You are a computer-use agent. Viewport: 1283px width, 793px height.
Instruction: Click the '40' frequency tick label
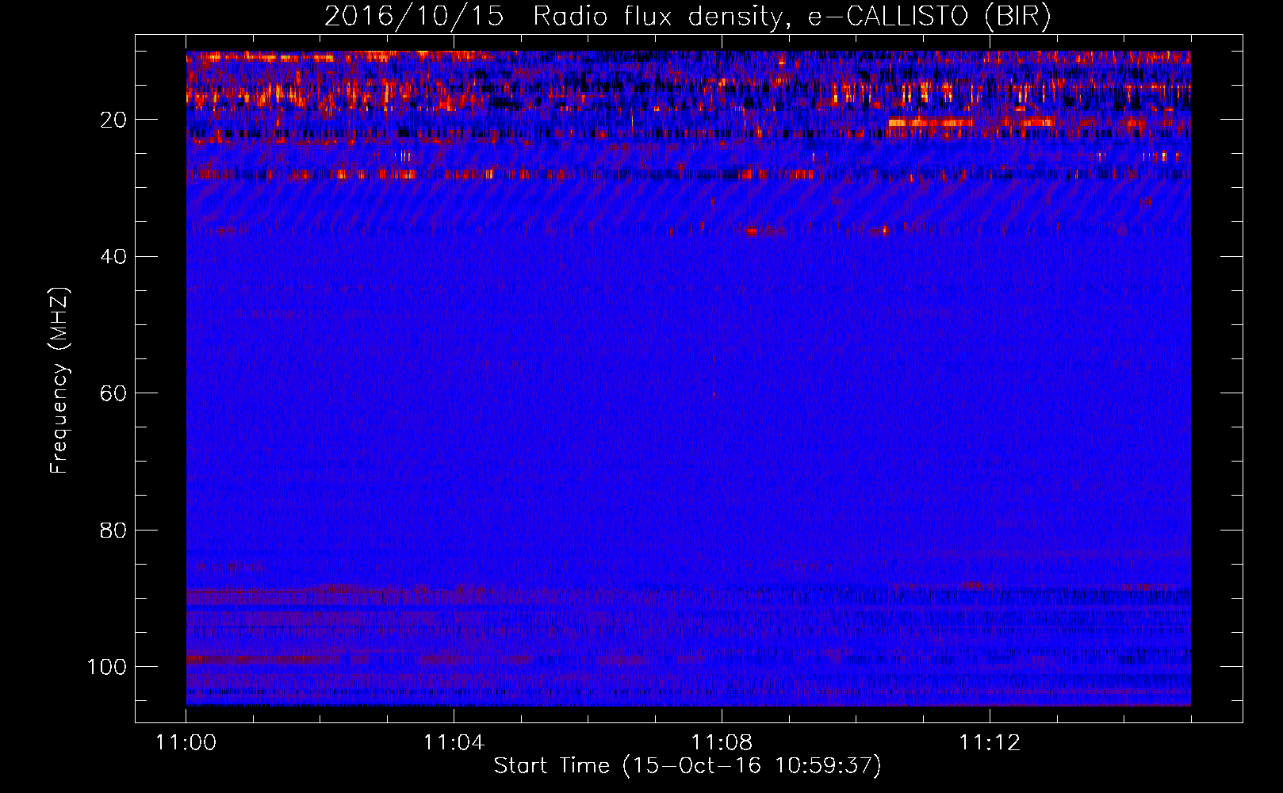[x=113, y=256]
